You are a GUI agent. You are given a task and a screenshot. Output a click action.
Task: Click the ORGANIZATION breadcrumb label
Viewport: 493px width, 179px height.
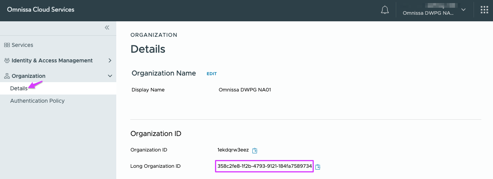tap(154, 35)
